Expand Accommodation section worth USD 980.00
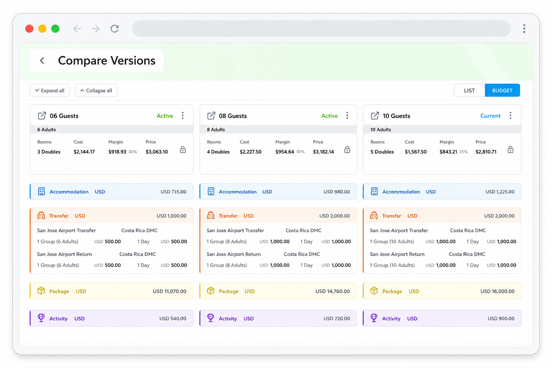The height and width of the screenshot is (368, 552). pos(278,192)
